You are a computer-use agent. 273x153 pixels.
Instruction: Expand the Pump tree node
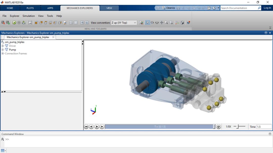3,50
